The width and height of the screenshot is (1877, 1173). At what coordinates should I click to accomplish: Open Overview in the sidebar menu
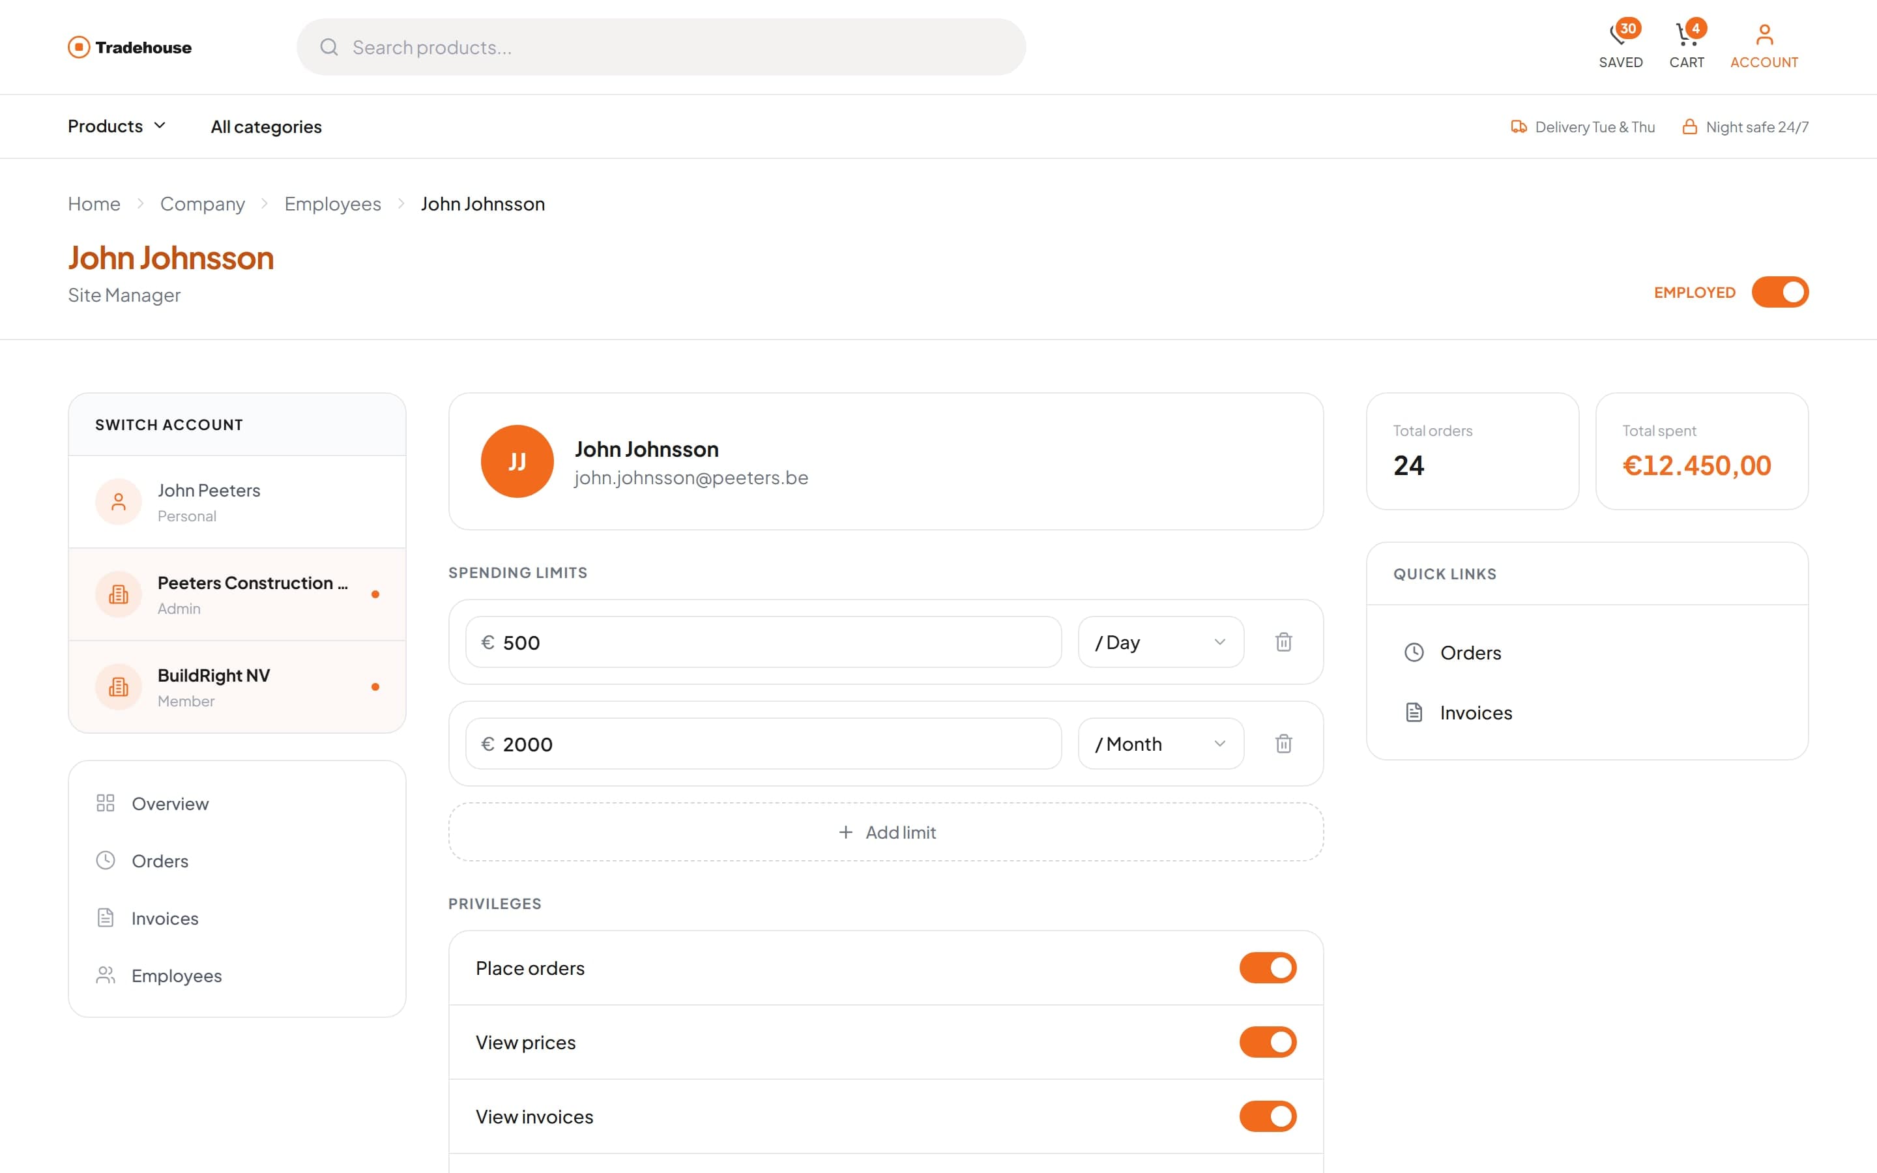(237, 803)
